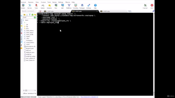Click the Servers toolbar icon
This screenshot has height=98, width=175.
30,6
